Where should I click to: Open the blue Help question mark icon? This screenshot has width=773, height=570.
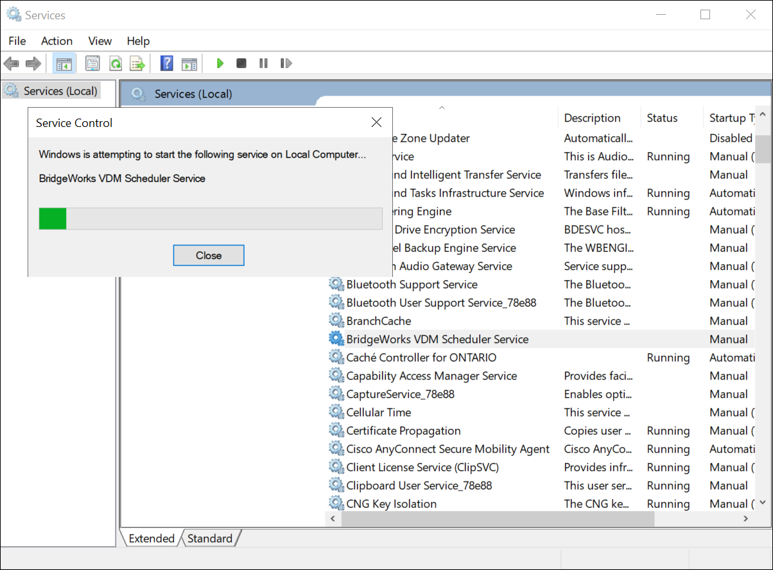pos(167,63)
